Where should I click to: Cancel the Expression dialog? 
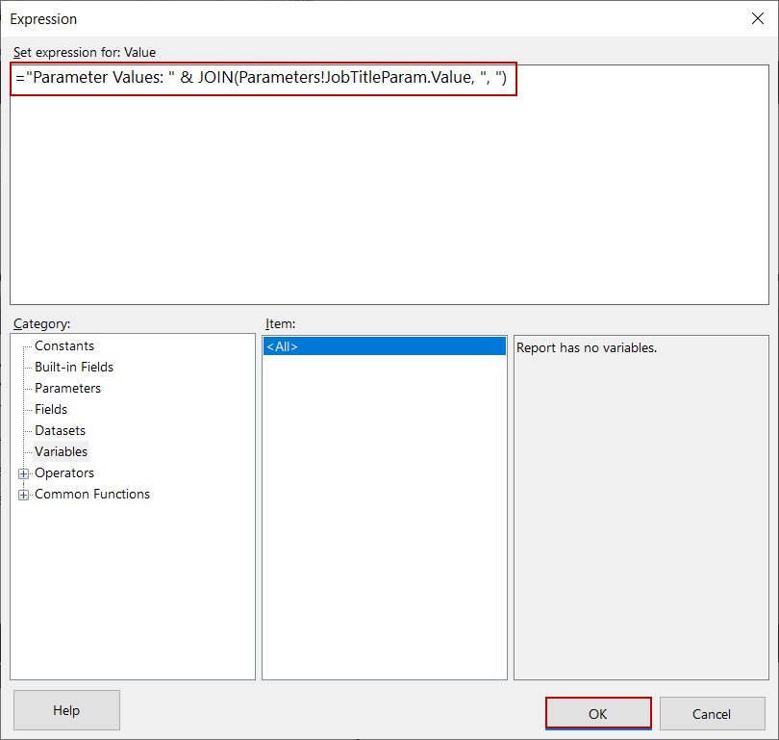coord(712,713)
